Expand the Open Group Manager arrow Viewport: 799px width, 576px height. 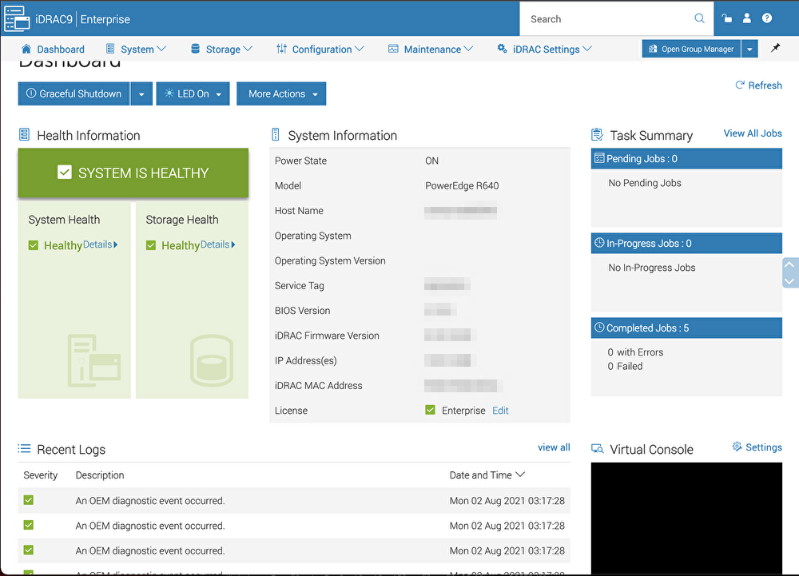[749, 50]
